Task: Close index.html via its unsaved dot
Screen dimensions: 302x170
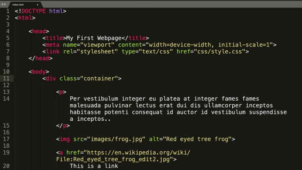Action: coord(38,4)
